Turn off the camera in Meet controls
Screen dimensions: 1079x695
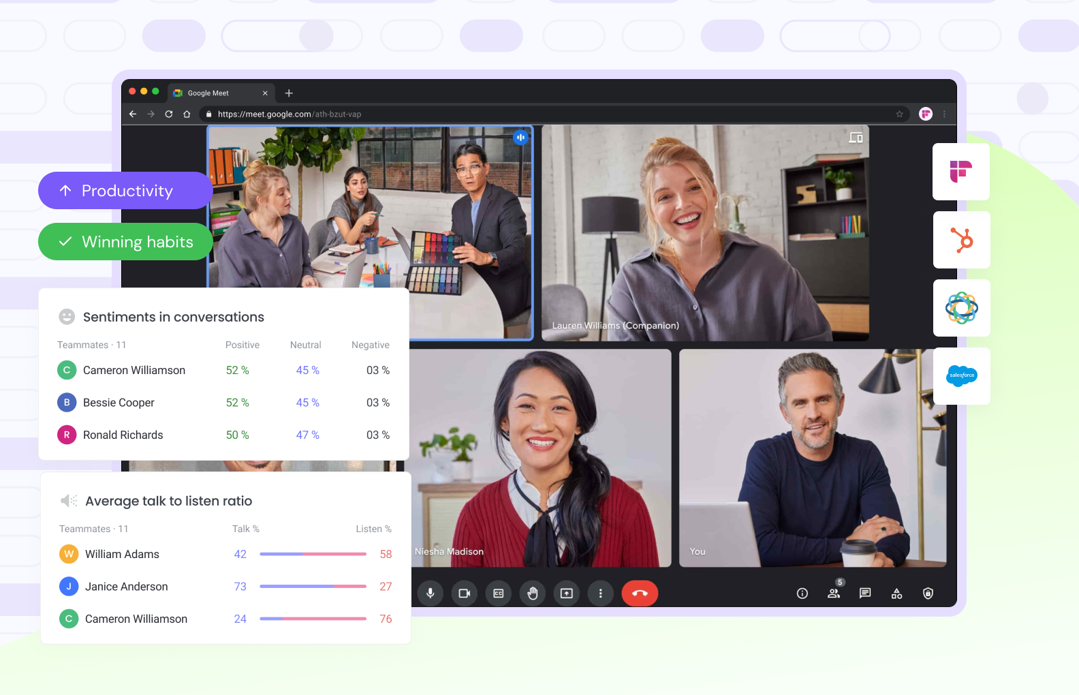coord(465,593)
